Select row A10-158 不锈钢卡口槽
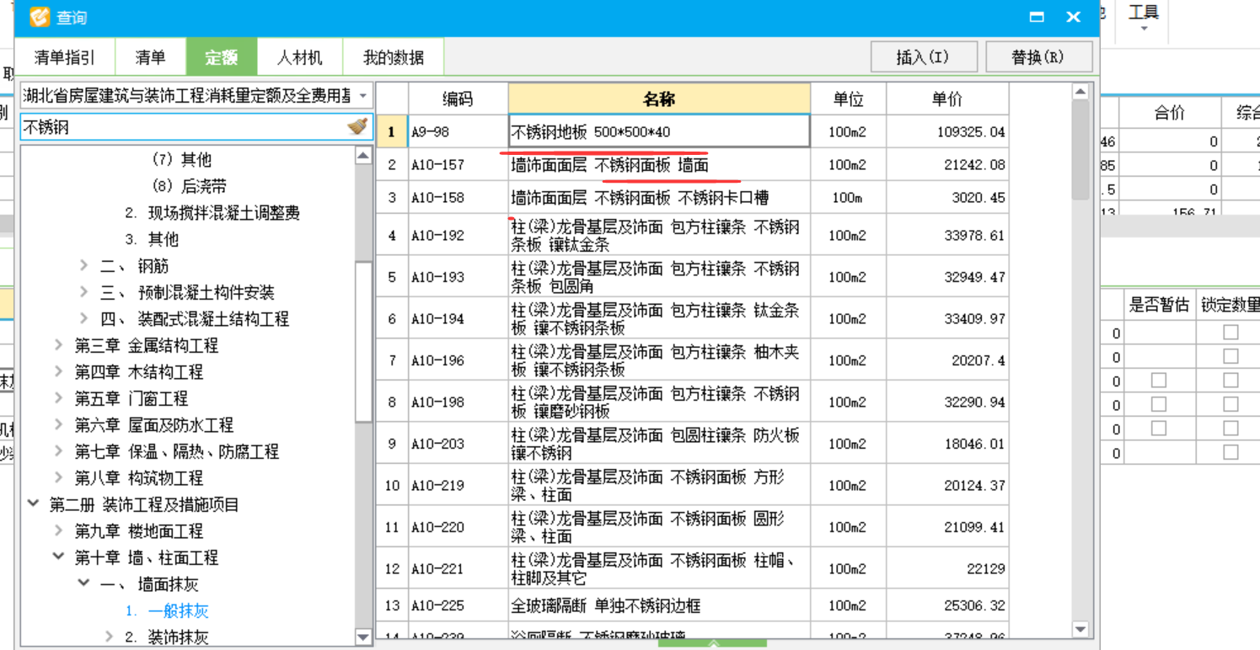Screen dimensions: 1260x650 [692, 197]
